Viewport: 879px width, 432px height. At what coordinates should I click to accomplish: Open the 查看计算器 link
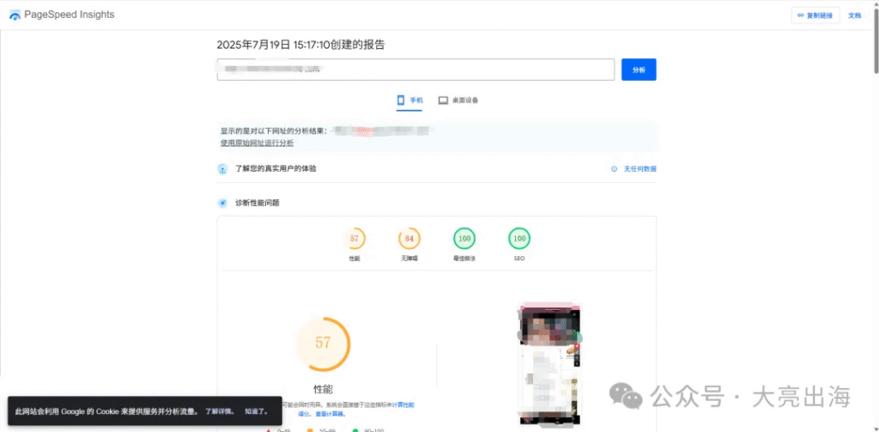[x=330, y=414]
